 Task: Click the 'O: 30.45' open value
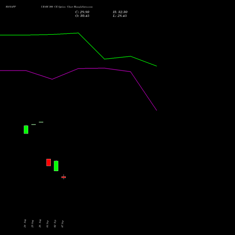pos(82,16)
